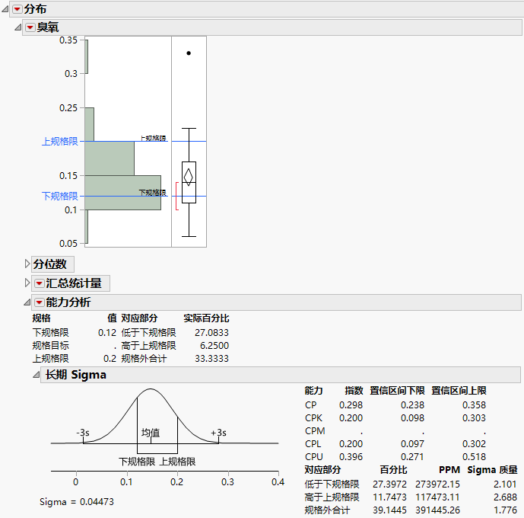Open the red triangle menu for 臭氧

[x=30, y=27]
